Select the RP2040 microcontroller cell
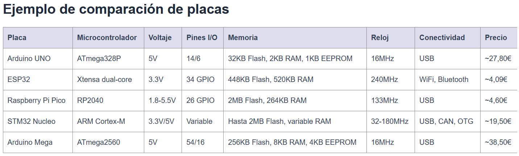 coord(90,100)
